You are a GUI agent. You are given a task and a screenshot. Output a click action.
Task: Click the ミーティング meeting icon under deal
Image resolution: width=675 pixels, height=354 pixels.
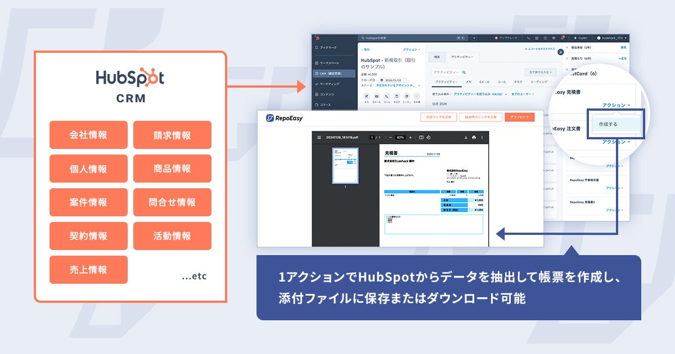click(406, 96)
